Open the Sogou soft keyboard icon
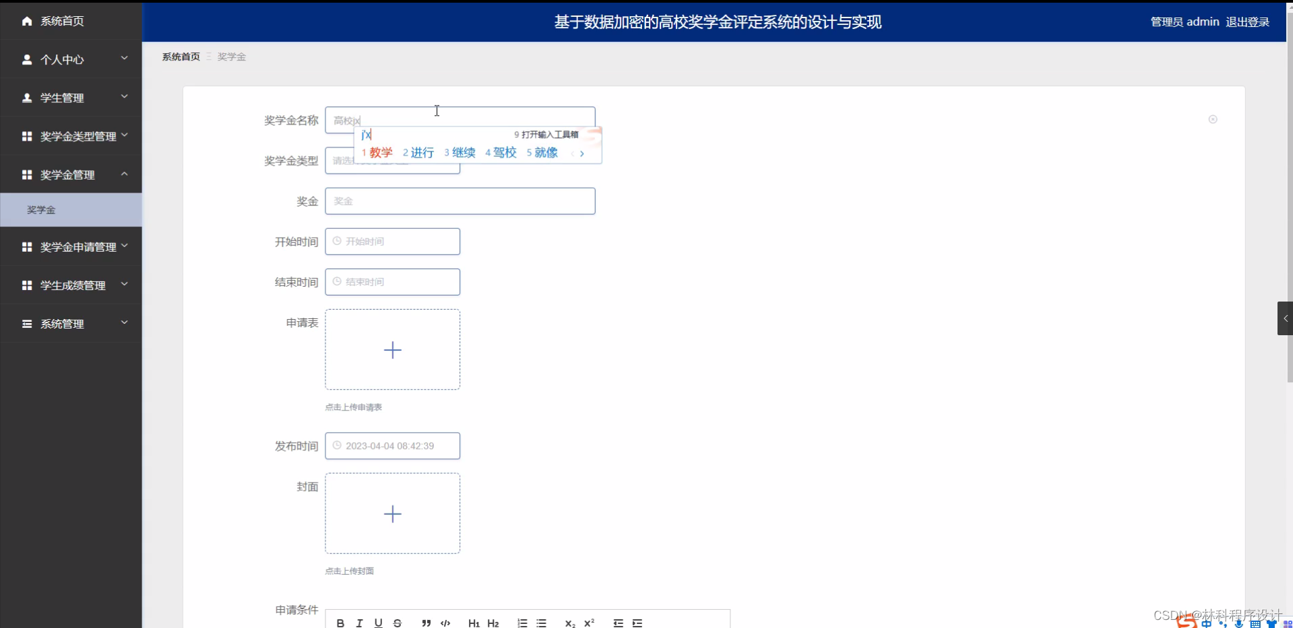This screenshot has height=628, width=1293. click(1255, 623)
